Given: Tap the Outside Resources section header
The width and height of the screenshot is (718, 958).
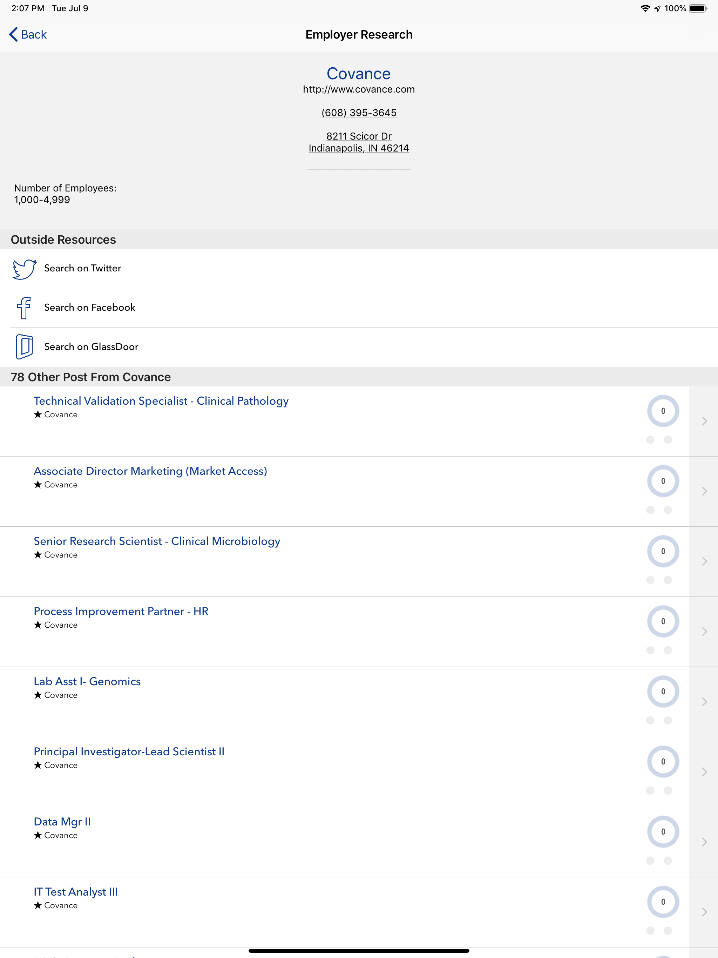Looking at the screenshot, I should 359,239.
